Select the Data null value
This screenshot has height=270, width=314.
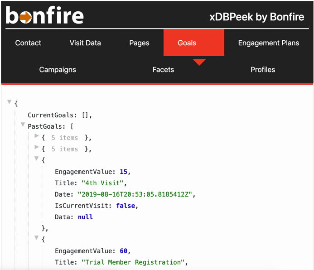pyautogui.click(x=85, y=217)
